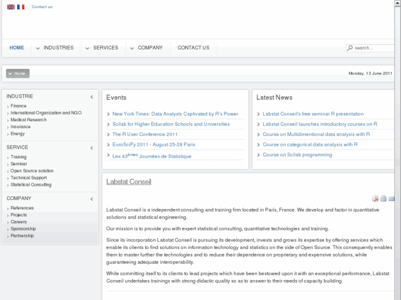Click the vertical scrollbar up arrow
The width and height of the screenshot is (401, 300).
point(398,3)
